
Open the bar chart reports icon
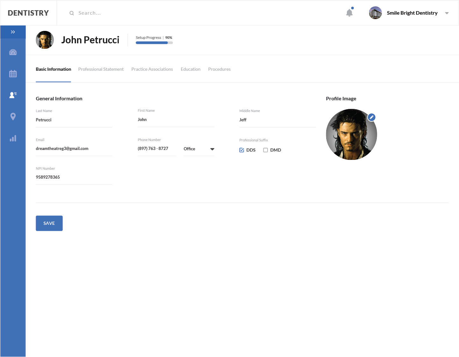pos(13,139)
